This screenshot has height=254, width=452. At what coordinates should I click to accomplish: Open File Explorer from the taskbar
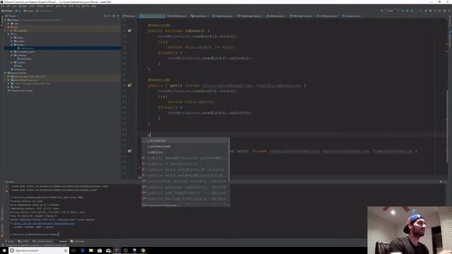pyautogui.click(x=91, y=250)
